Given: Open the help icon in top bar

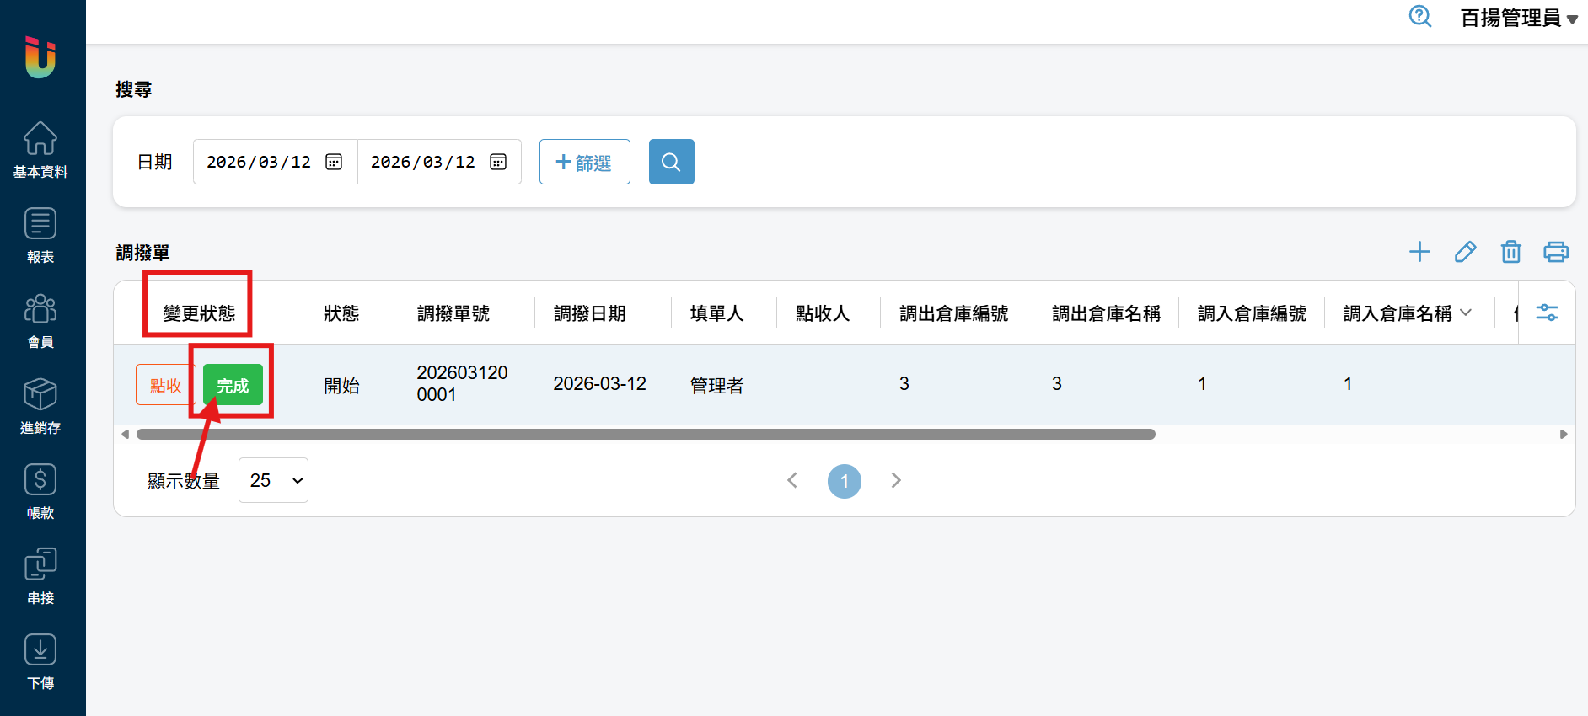Looking at the screenshot, I should (1419, 17).
